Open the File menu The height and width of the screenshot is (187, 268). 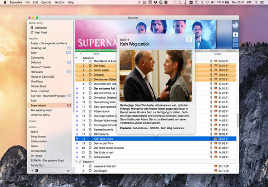pyautogui.click(x=28, y=2)
